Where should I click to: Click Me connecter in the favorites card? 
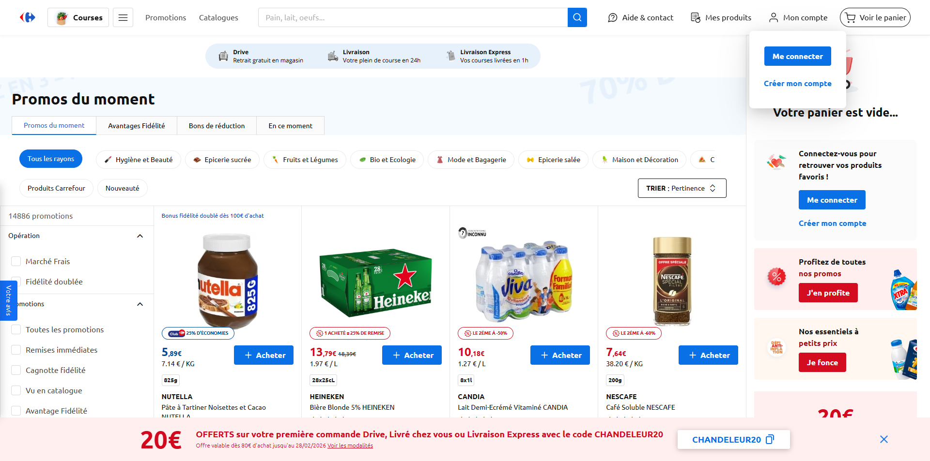click(x=832, y=200)
